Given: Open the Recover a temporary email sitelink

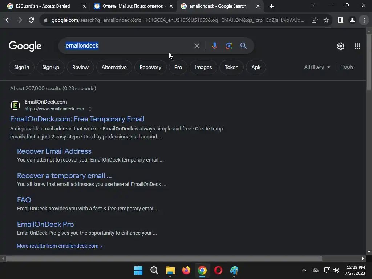Looking at the screenshot, I should (x=64, y=176).
